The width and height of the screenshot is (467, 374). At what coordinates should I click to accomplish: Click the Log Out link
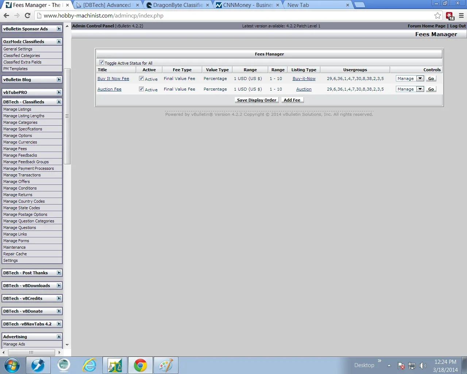tap(458, 26)
